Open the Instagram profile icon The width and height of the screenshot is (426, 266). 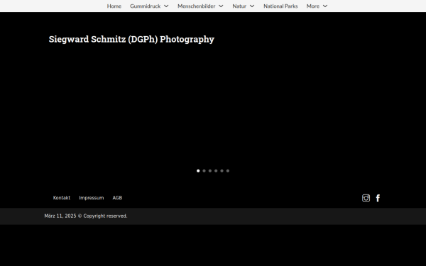click(366, 198)
